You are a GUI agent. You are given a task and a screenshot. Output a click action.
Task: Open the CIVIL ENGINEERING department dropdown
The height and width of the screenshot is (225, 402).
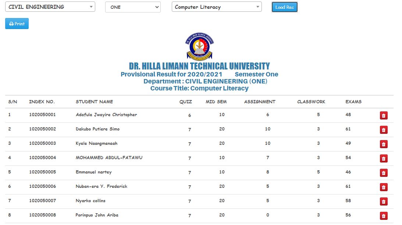(x=50, y=7)
